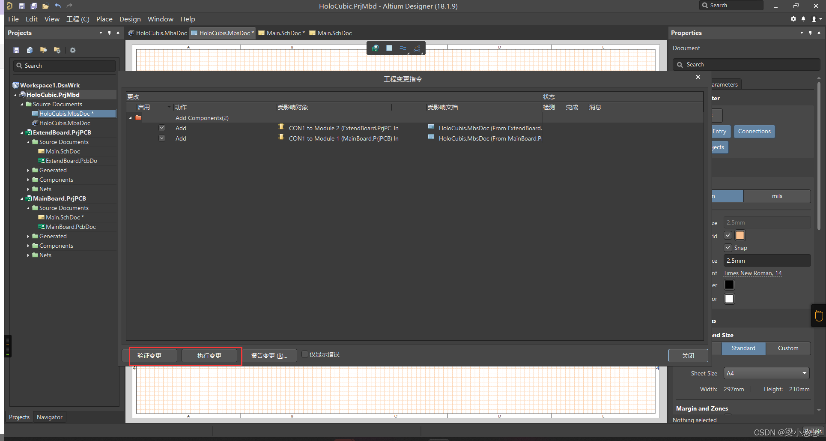Collapse the Add Components(2) group
The image size is (826, 441).
click(x=131, y=118)
